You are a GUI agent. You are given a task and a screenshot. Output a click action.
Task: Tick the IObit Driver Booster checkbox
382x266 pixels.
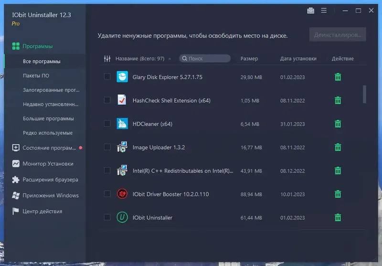(x=107, y=194)
